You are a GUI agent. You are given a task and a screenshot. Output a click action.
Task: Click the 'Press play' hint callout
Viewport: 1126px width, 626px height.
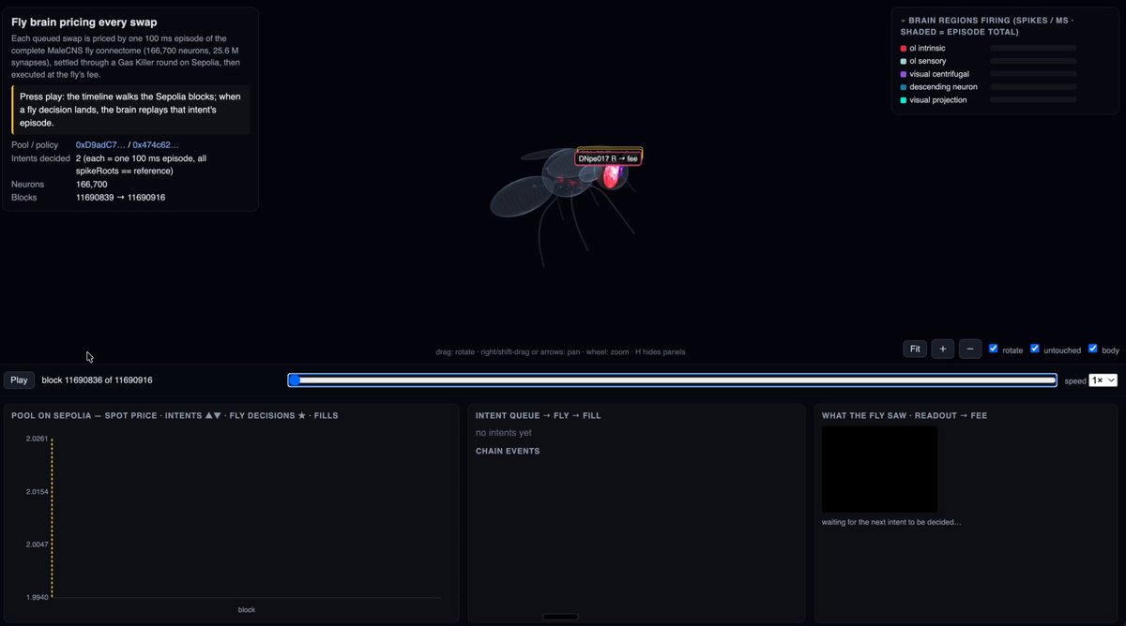pyautogui.click(x=131, y=110)
